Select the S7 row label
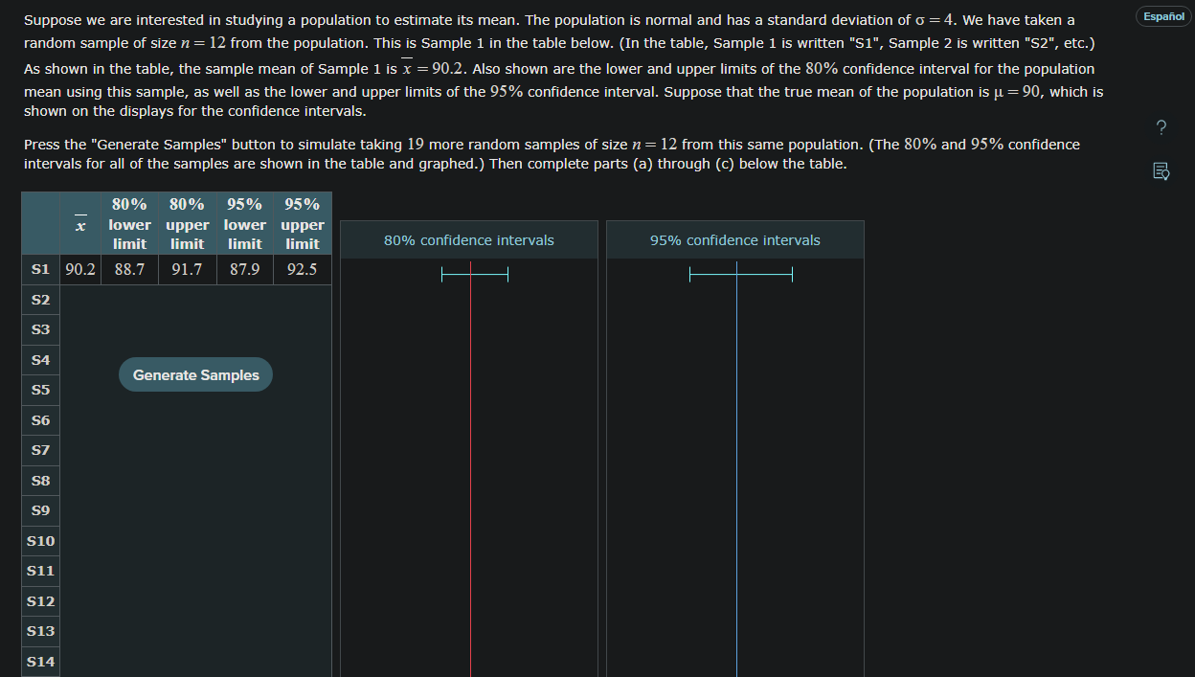 (x=40, y=450)
